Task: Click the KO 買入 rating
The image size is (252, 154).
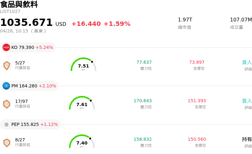Action: (247, 62)
